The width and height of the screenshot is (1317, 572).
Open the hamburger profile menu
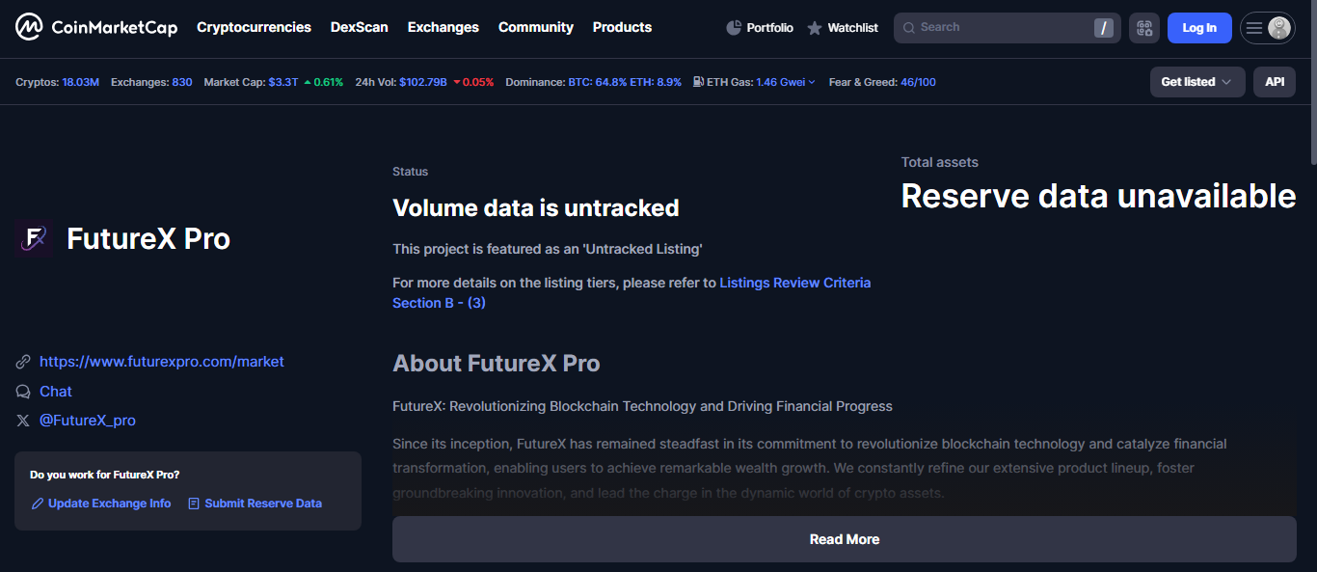pos(1254,28)
